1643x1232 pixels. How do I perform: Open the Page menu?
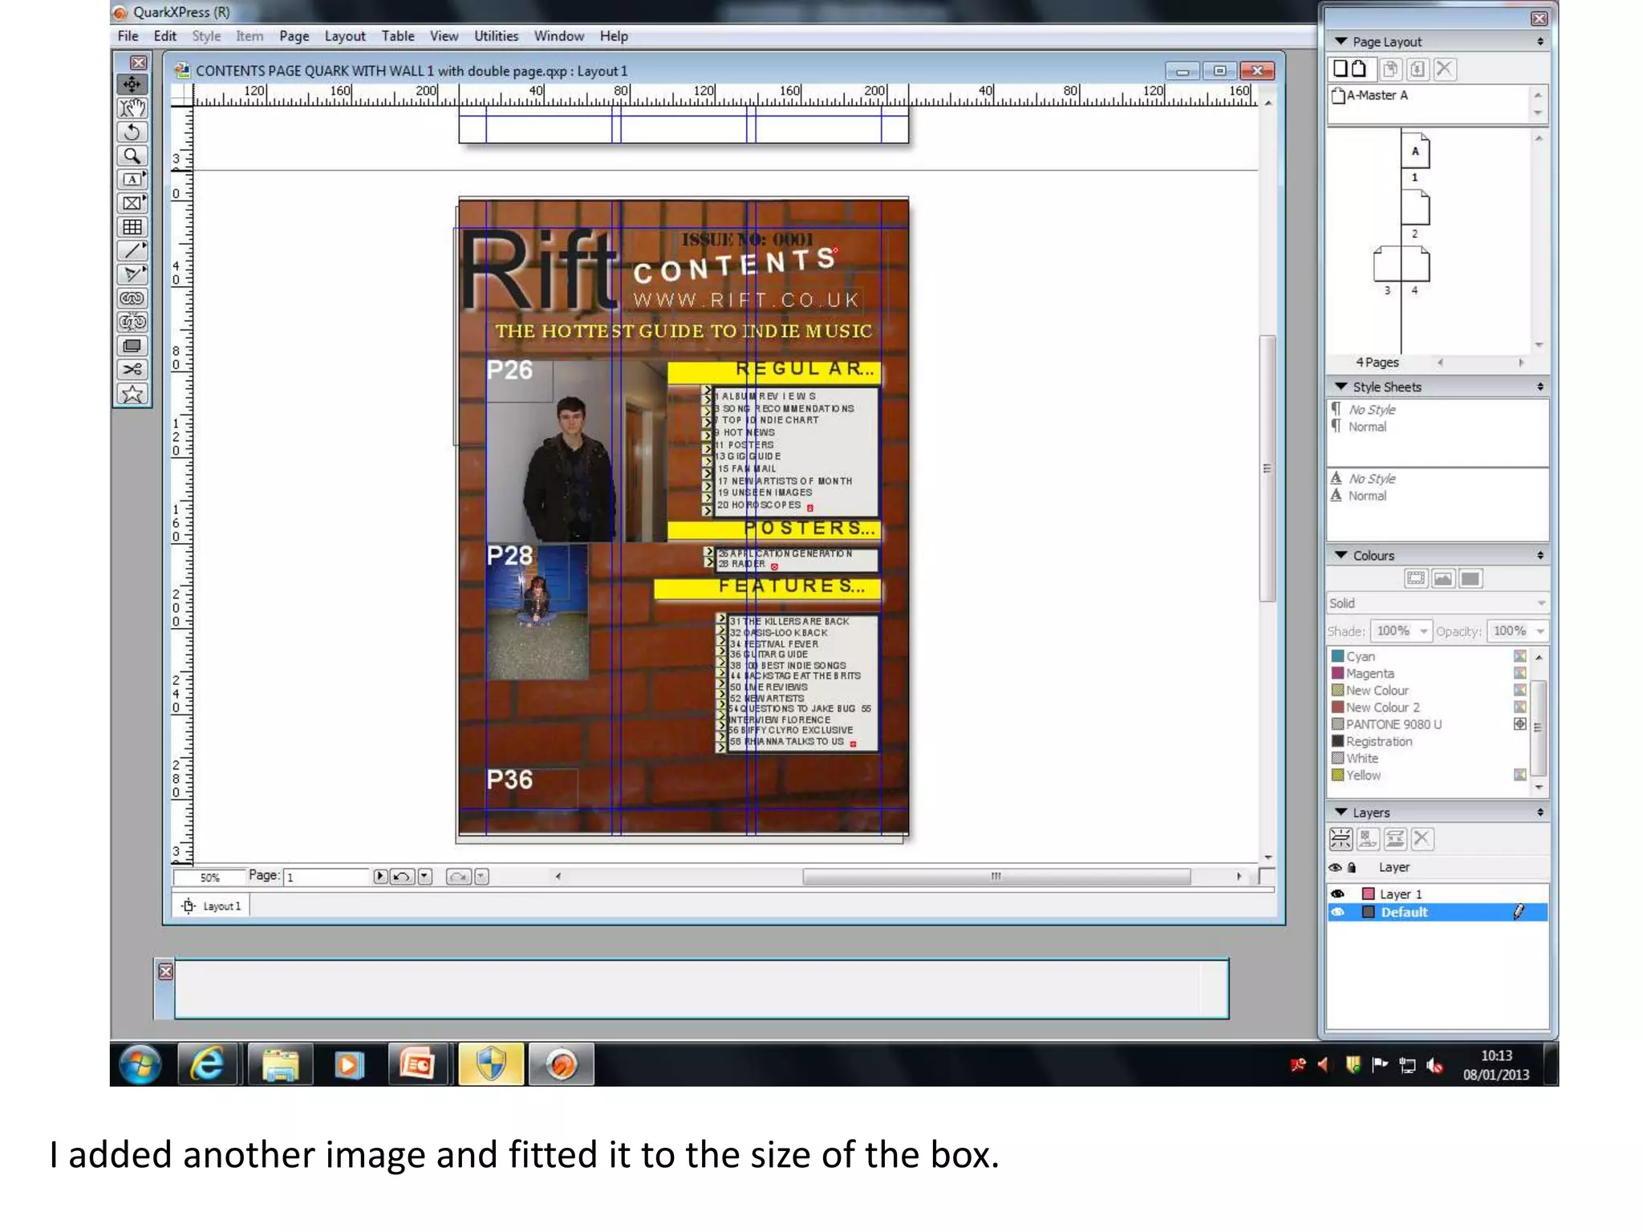(294, 36)
